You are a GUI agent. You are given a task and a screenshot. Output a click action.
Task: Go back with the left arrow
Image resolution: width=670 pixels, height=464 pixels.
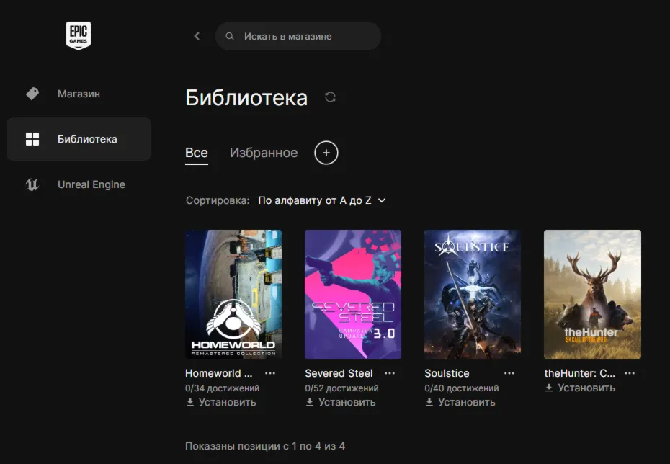point(197,36)
